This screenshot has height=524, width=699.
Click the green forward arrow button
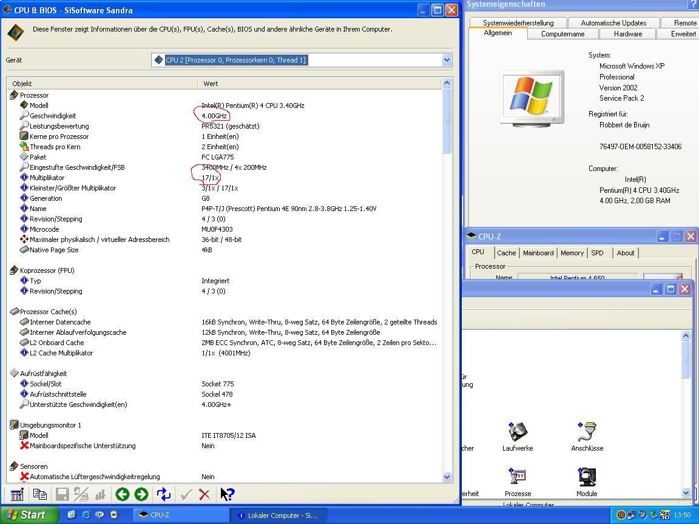(x=141, y=494)
